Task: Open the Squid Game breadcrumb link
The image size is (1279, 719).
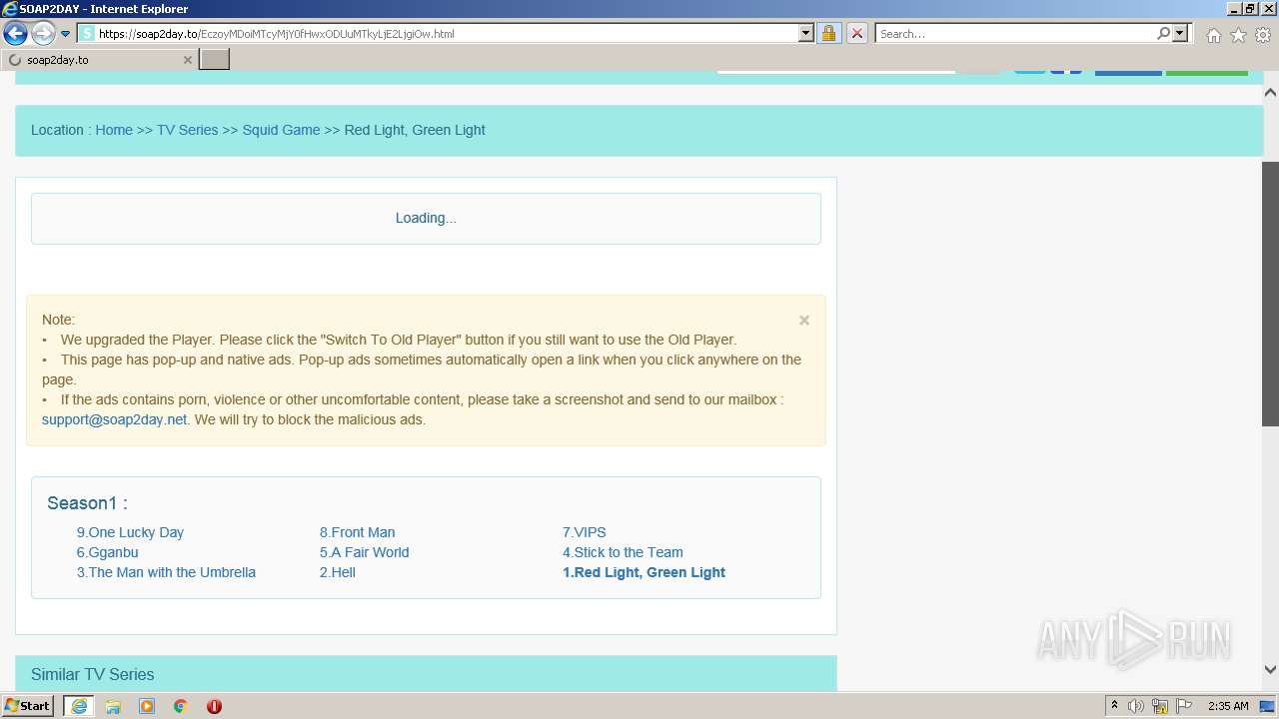Action: [281, 130]
